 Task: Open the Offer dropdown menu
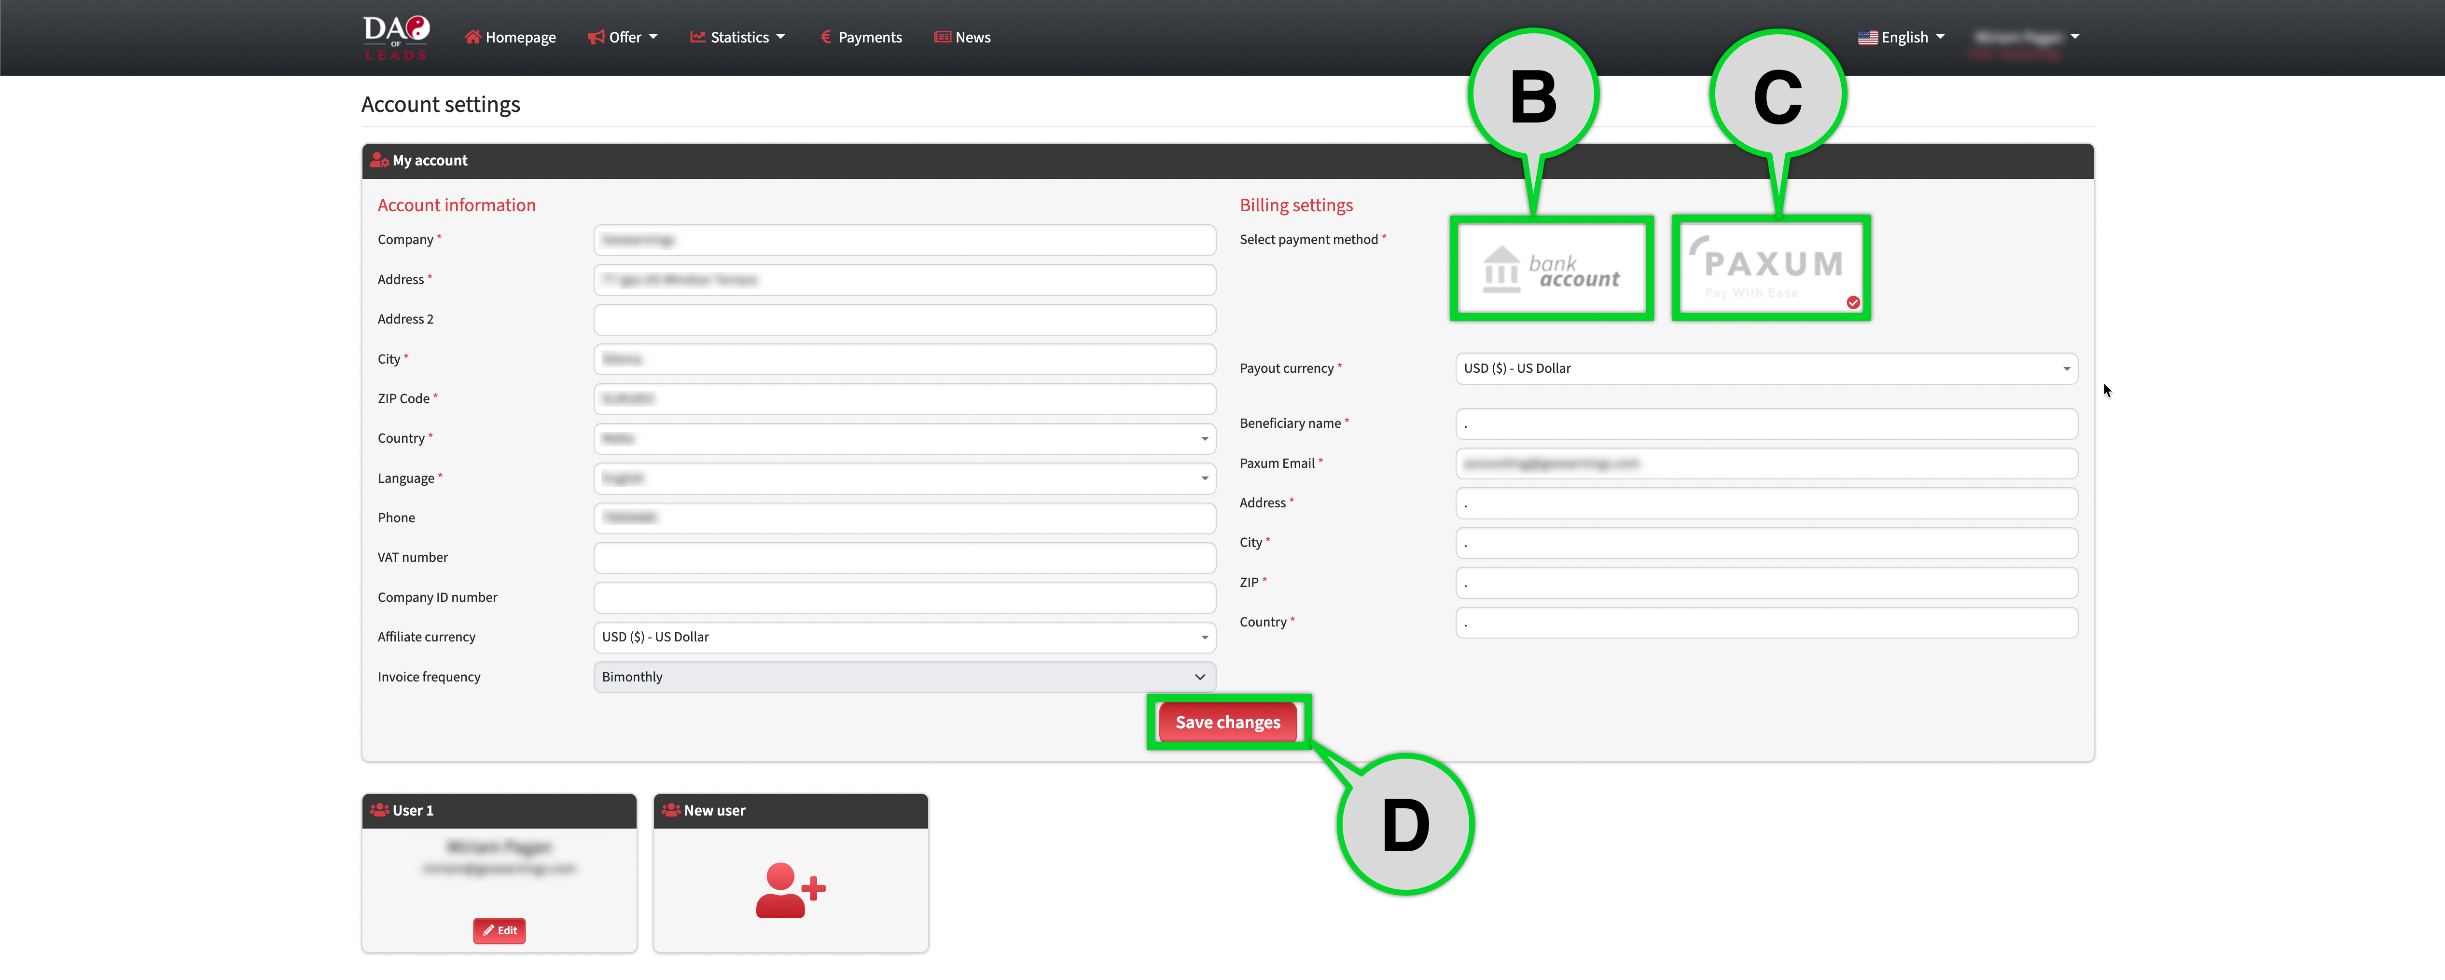tap(623, 38)
